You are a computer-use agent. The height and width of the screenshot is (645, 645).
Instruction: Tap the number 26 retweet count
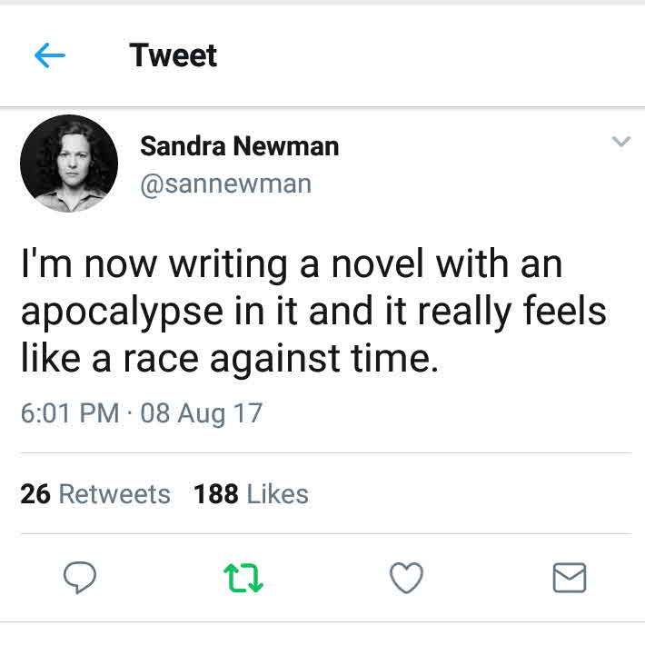coord(35,494)
